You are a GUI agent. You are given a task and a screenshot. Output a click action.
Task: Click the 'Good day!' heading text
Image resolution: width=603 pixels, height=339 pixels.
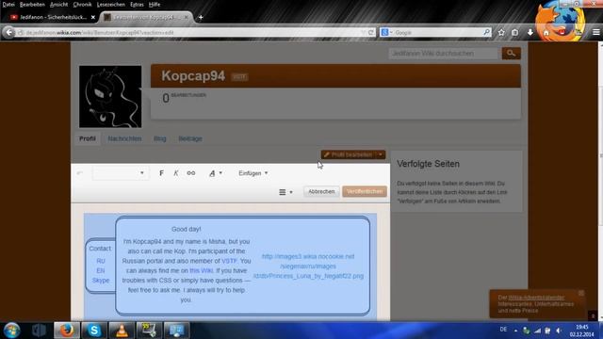187,229
